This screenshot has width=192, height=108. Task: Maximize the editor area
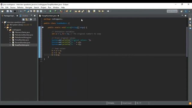coord(185,16)
